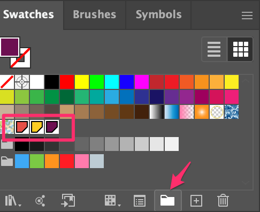Open the Show Swatch Kinds menu
Screen dimensions: 260x212
point(113,201)
